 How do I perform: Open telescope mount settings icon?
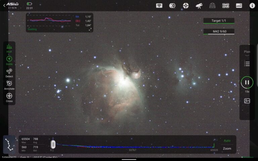(199, 6)
